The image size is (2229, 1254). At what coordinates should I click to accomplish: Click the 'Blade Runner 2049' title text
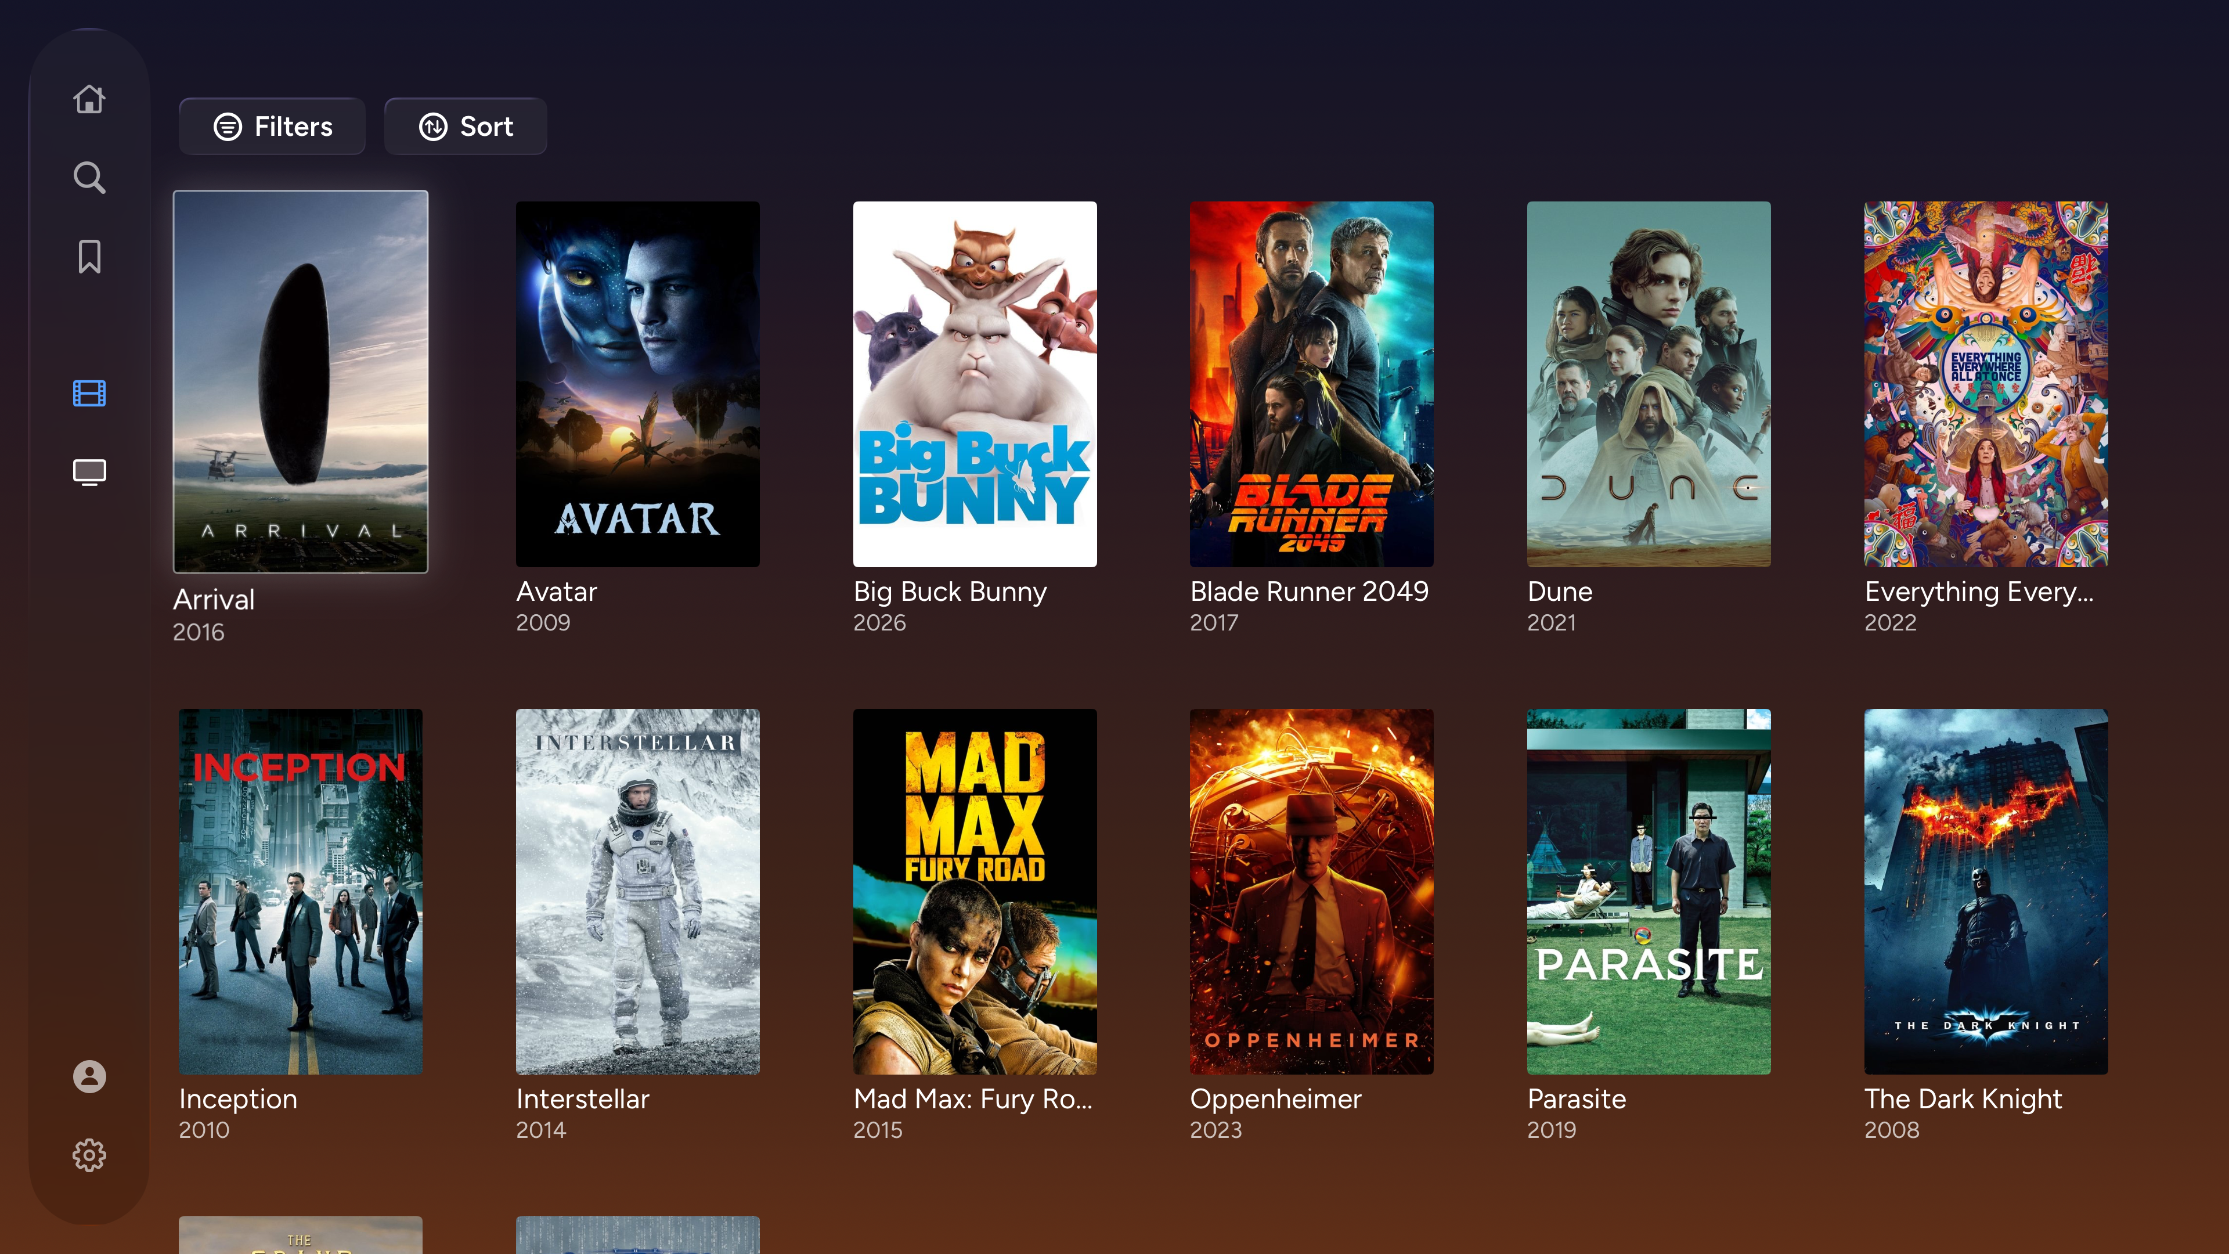tap(1309, 591)
